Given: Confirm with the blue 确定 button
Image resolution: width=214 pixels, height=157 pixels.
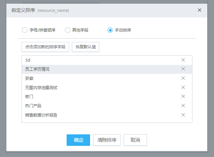Looking at the screenshot, I should pos(78,140).
